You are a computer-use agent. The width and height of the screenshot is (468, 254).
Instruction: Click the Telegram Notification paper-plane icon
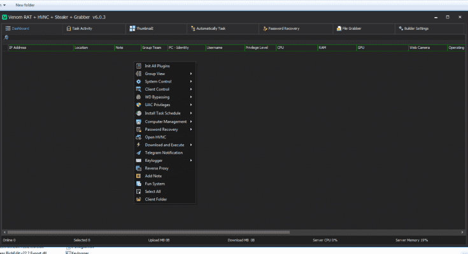[x=139, y=152]
